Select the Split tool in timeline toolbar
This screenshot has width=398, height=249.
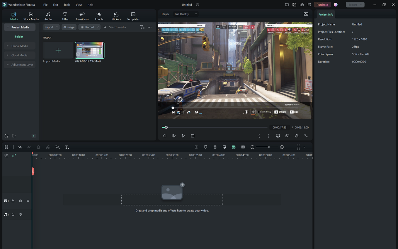tap(48, 147)
